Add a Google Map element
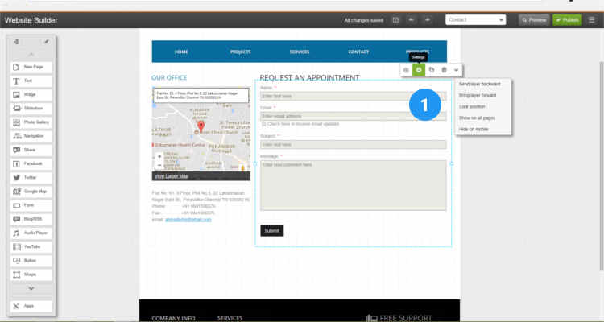Image resolution: width=604 pixels, height=322 pixels. click(31, 192)
